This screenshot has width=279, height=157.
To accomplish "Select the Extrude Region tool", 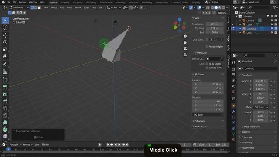I will [5, 87].
